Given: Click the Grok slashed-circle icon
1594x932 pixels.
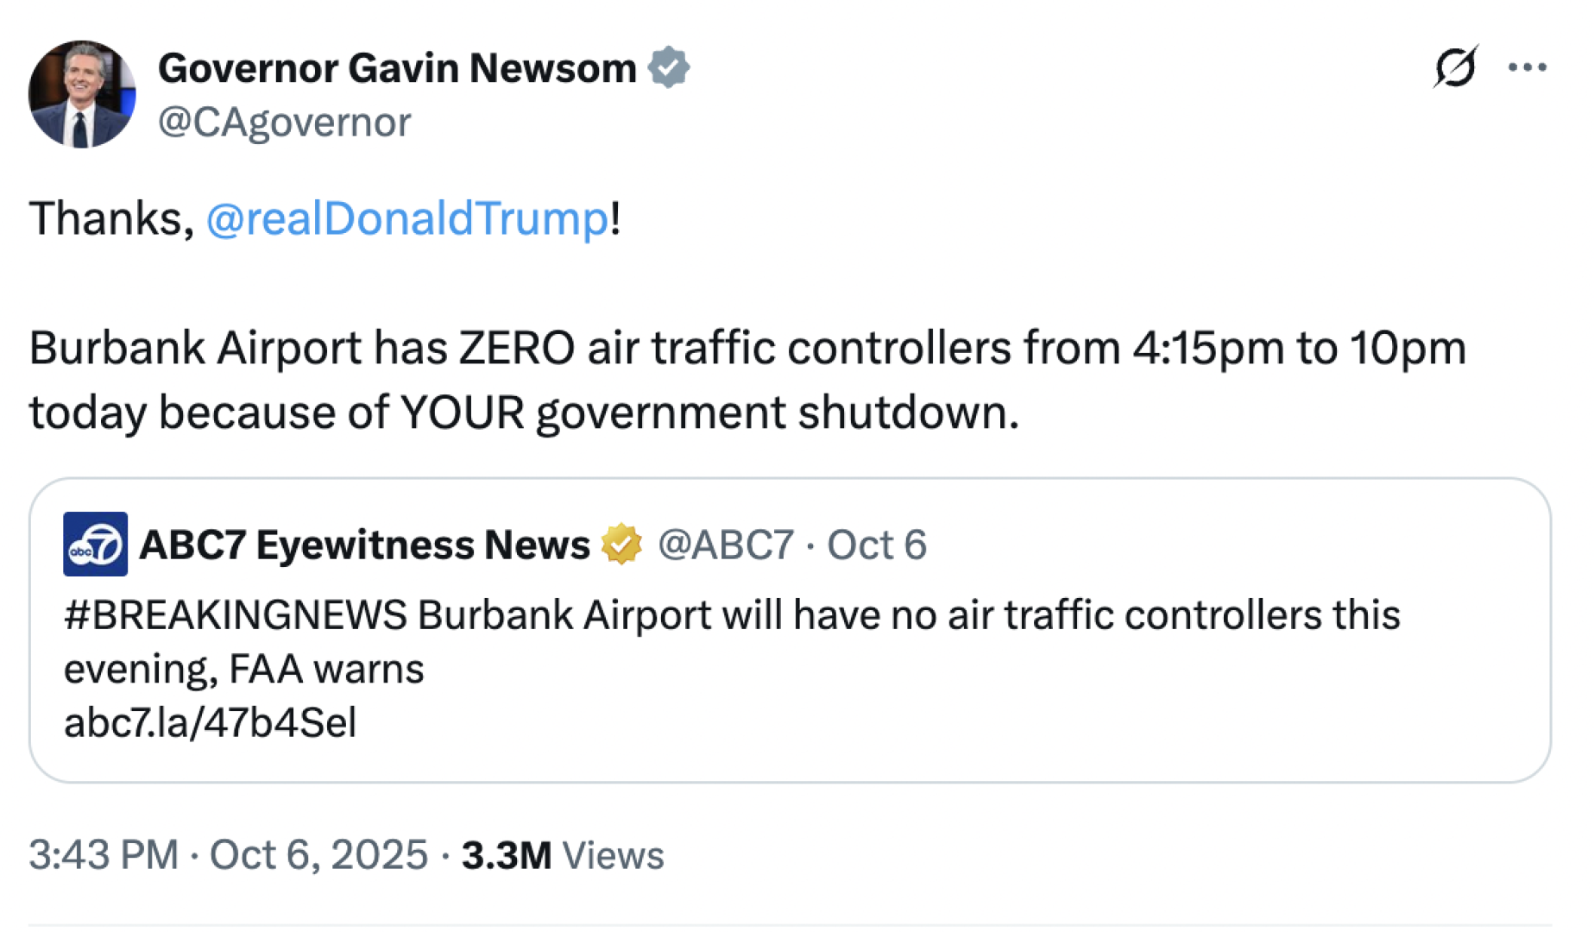Looking at the screenshot, I should pos(1455,67).
